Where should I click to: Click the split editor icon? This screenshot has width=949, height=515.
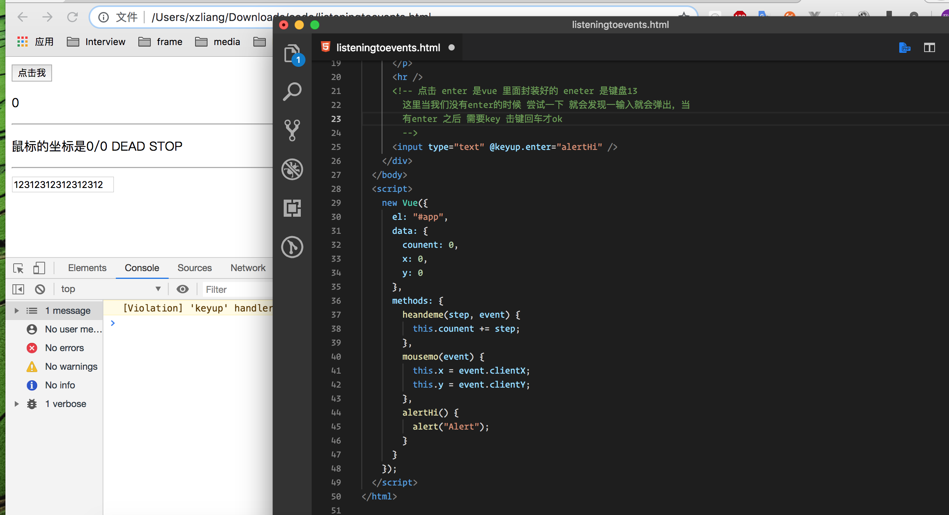pos(929,48)
